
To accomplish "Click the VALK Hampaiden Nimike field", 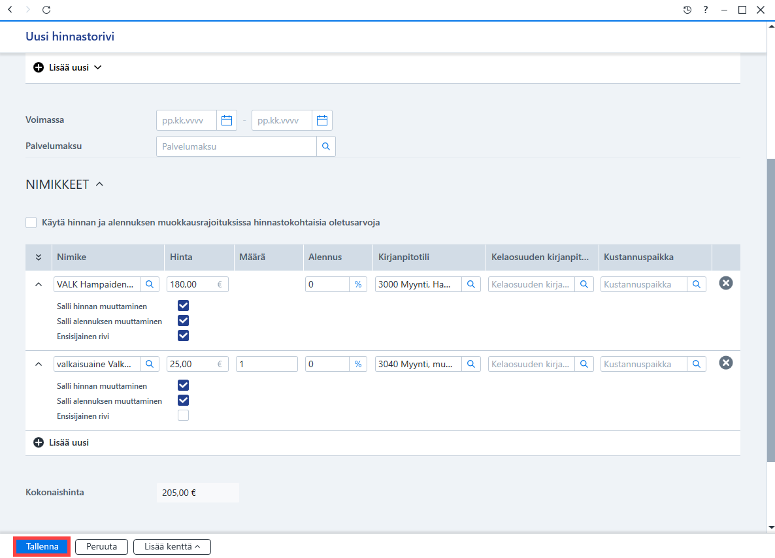I will pyautogui.click(x=97, y=284).
